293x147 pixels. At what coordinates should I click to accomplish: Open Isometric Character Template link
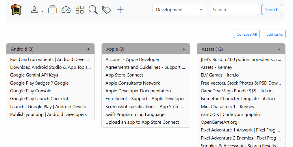point(238,99)
